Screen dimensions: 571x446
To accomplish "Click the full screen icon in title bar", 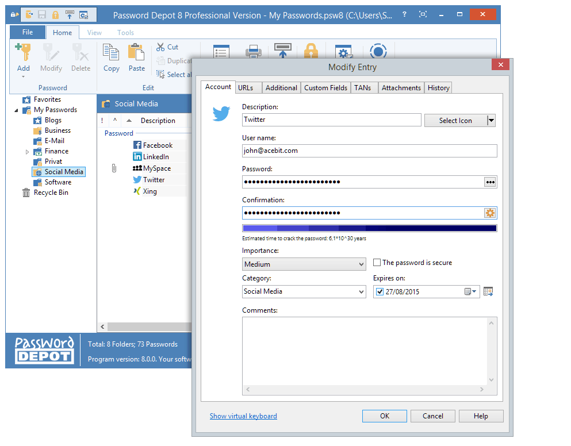I will 423,14.
